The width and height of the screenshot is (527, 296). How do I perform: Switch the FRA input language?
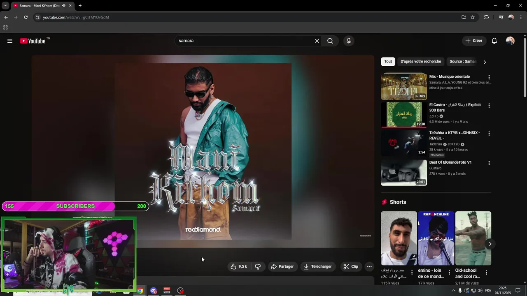488,291
